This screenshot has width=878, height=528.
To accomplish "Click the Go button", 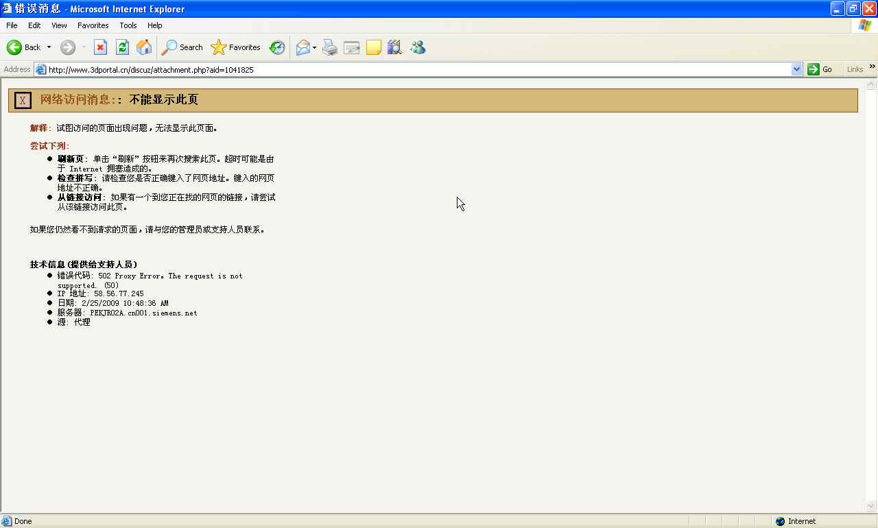I will click(x=820, y=69).
